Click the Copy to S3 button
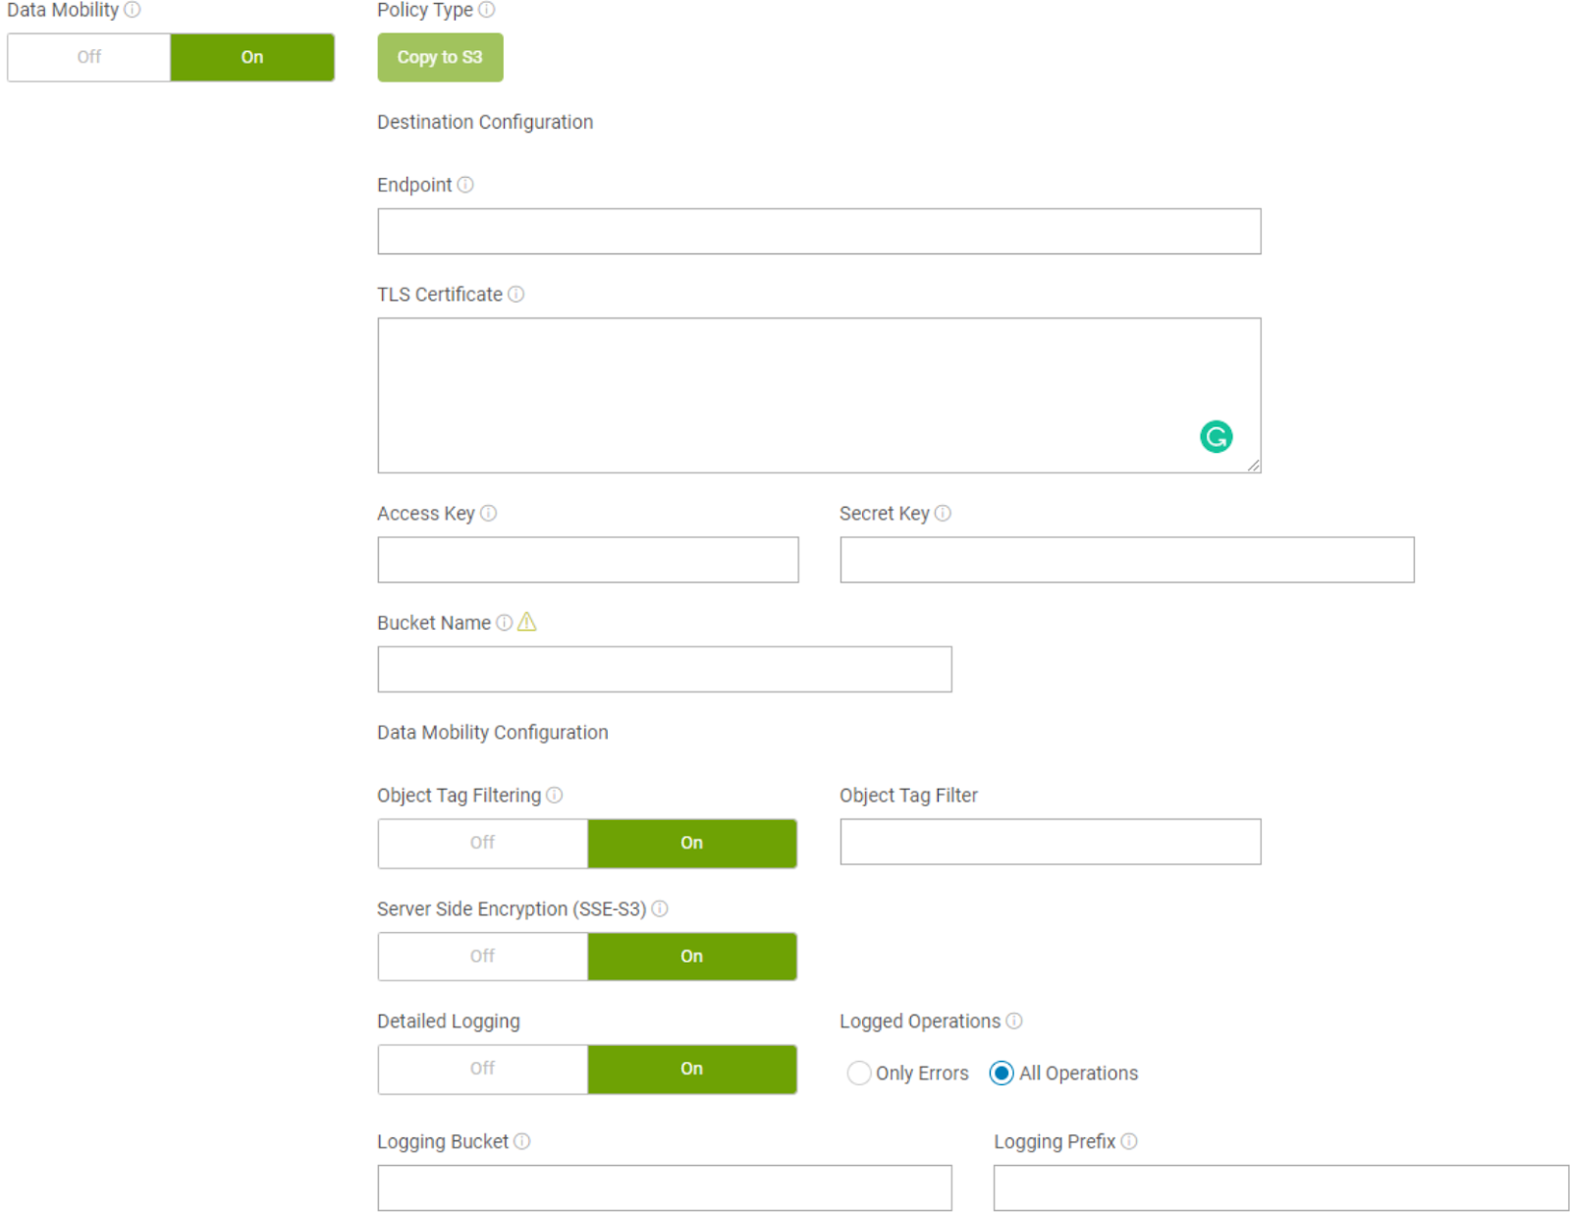Screen dimensions: 1571x1214 tap(440, 57)
